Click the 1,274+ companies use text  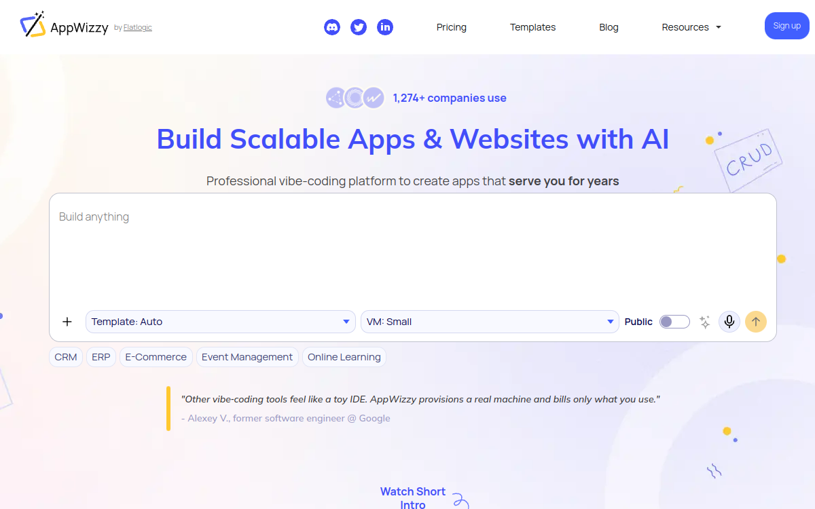[x=450, y=98]
